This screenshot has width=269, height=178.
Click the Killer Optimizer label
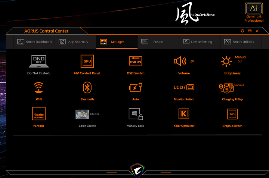(184, 126)
